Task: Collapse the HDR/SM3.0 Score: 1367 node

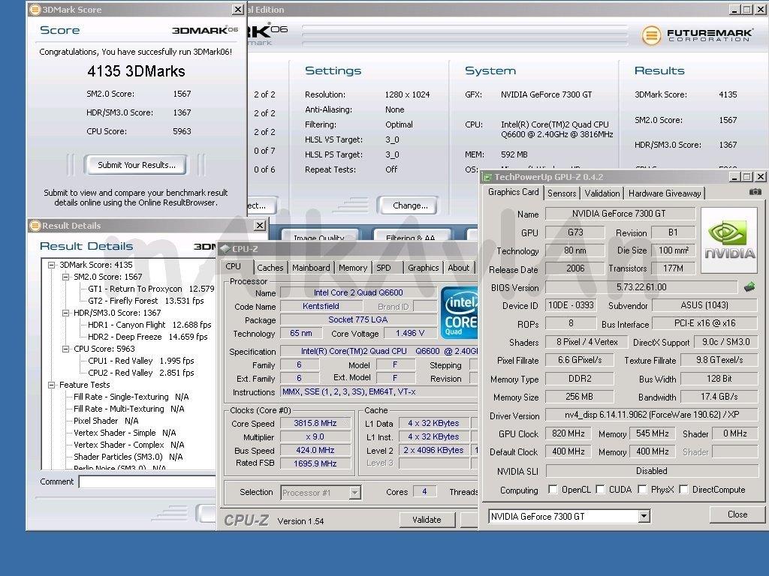Action: pyautogui.click(x=65, y=313)
